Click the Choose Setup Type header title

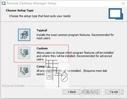coord(20,10)
